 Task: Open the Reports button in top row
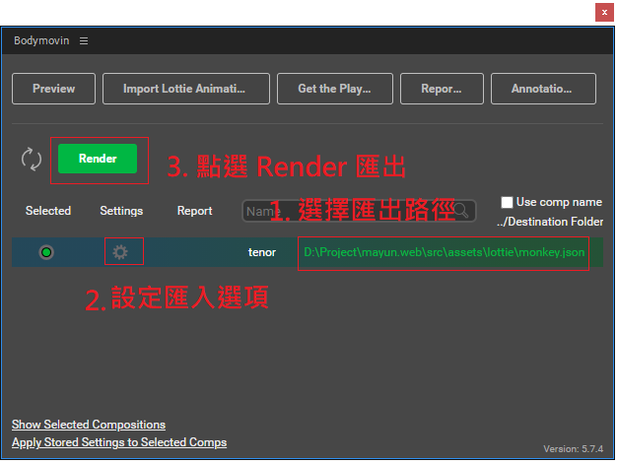441,89
